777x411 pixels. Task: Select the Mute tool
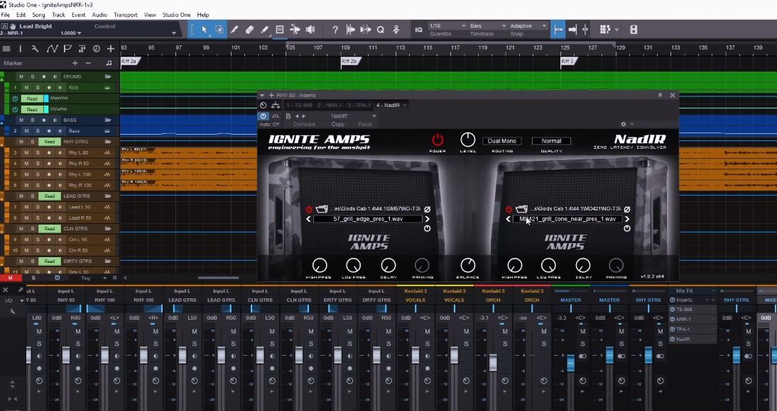pos(280,30)
